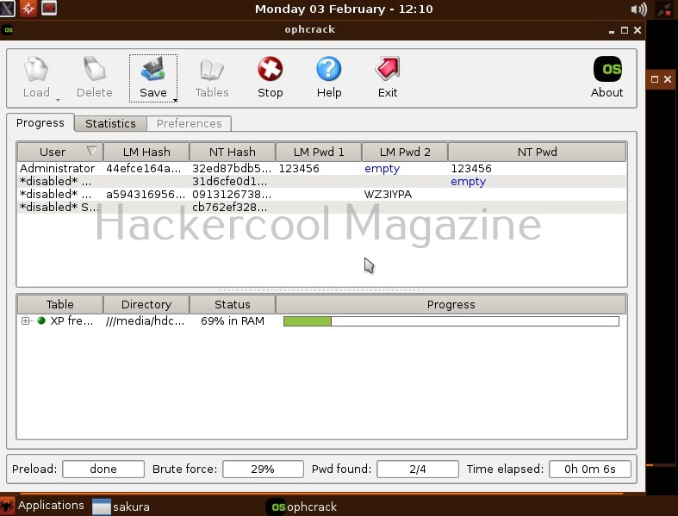Click the 69% in RAM status
This screenshot has width=678, height=516.
tap(233, 321)
